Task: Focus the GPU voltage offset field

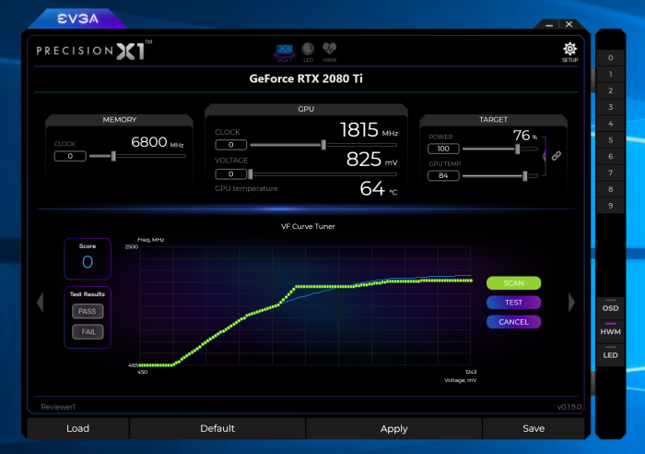Action: (x=230, y=174)
